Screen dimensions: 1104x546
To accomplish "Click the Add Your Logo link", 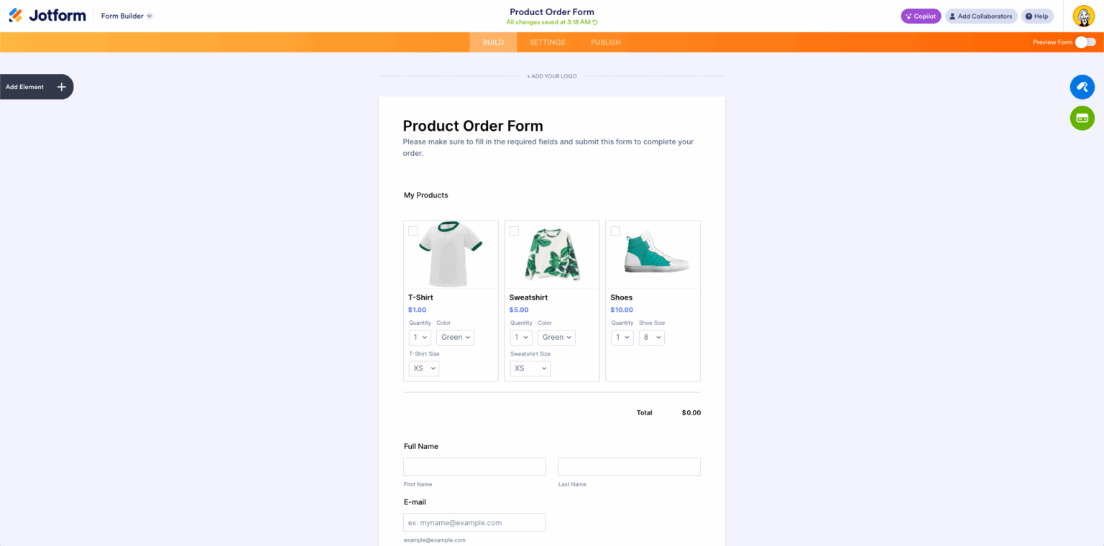I will (551, 75).
